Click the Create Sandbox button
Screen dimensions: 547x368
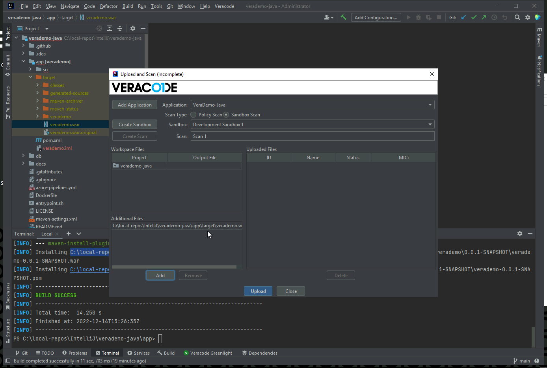[135, 125]
